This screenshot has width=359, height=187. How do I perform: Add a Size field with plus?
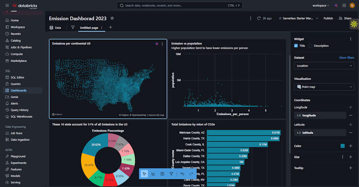(351, 157)
